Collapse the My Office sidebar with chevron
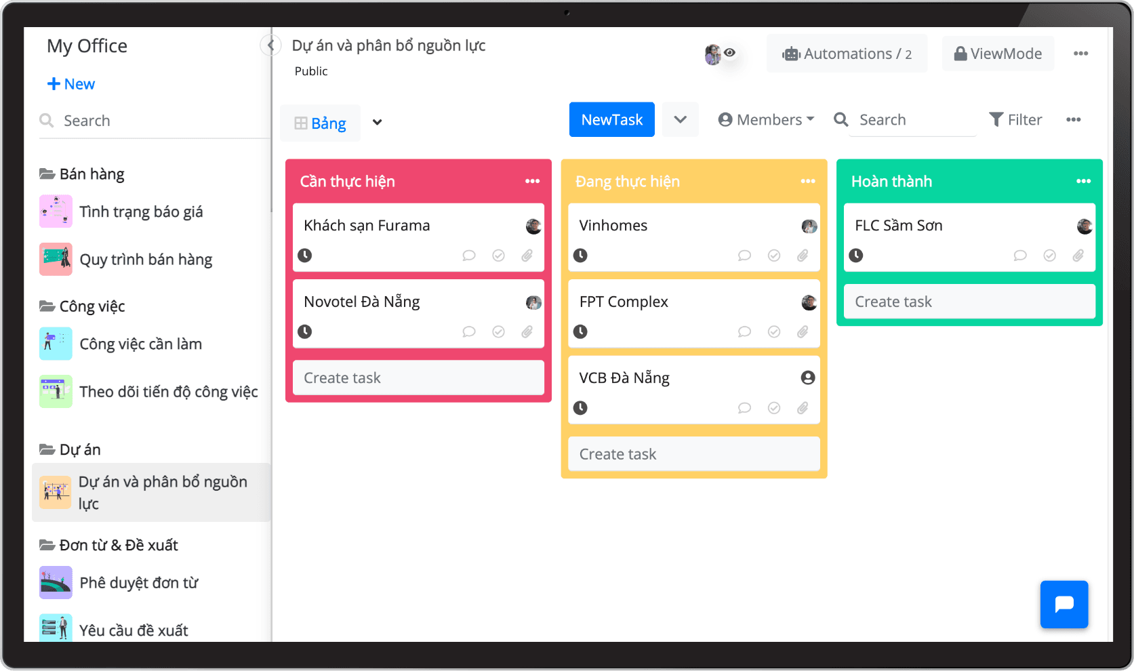This screenshot has width=1134, height=671. (x=270, y=45)
